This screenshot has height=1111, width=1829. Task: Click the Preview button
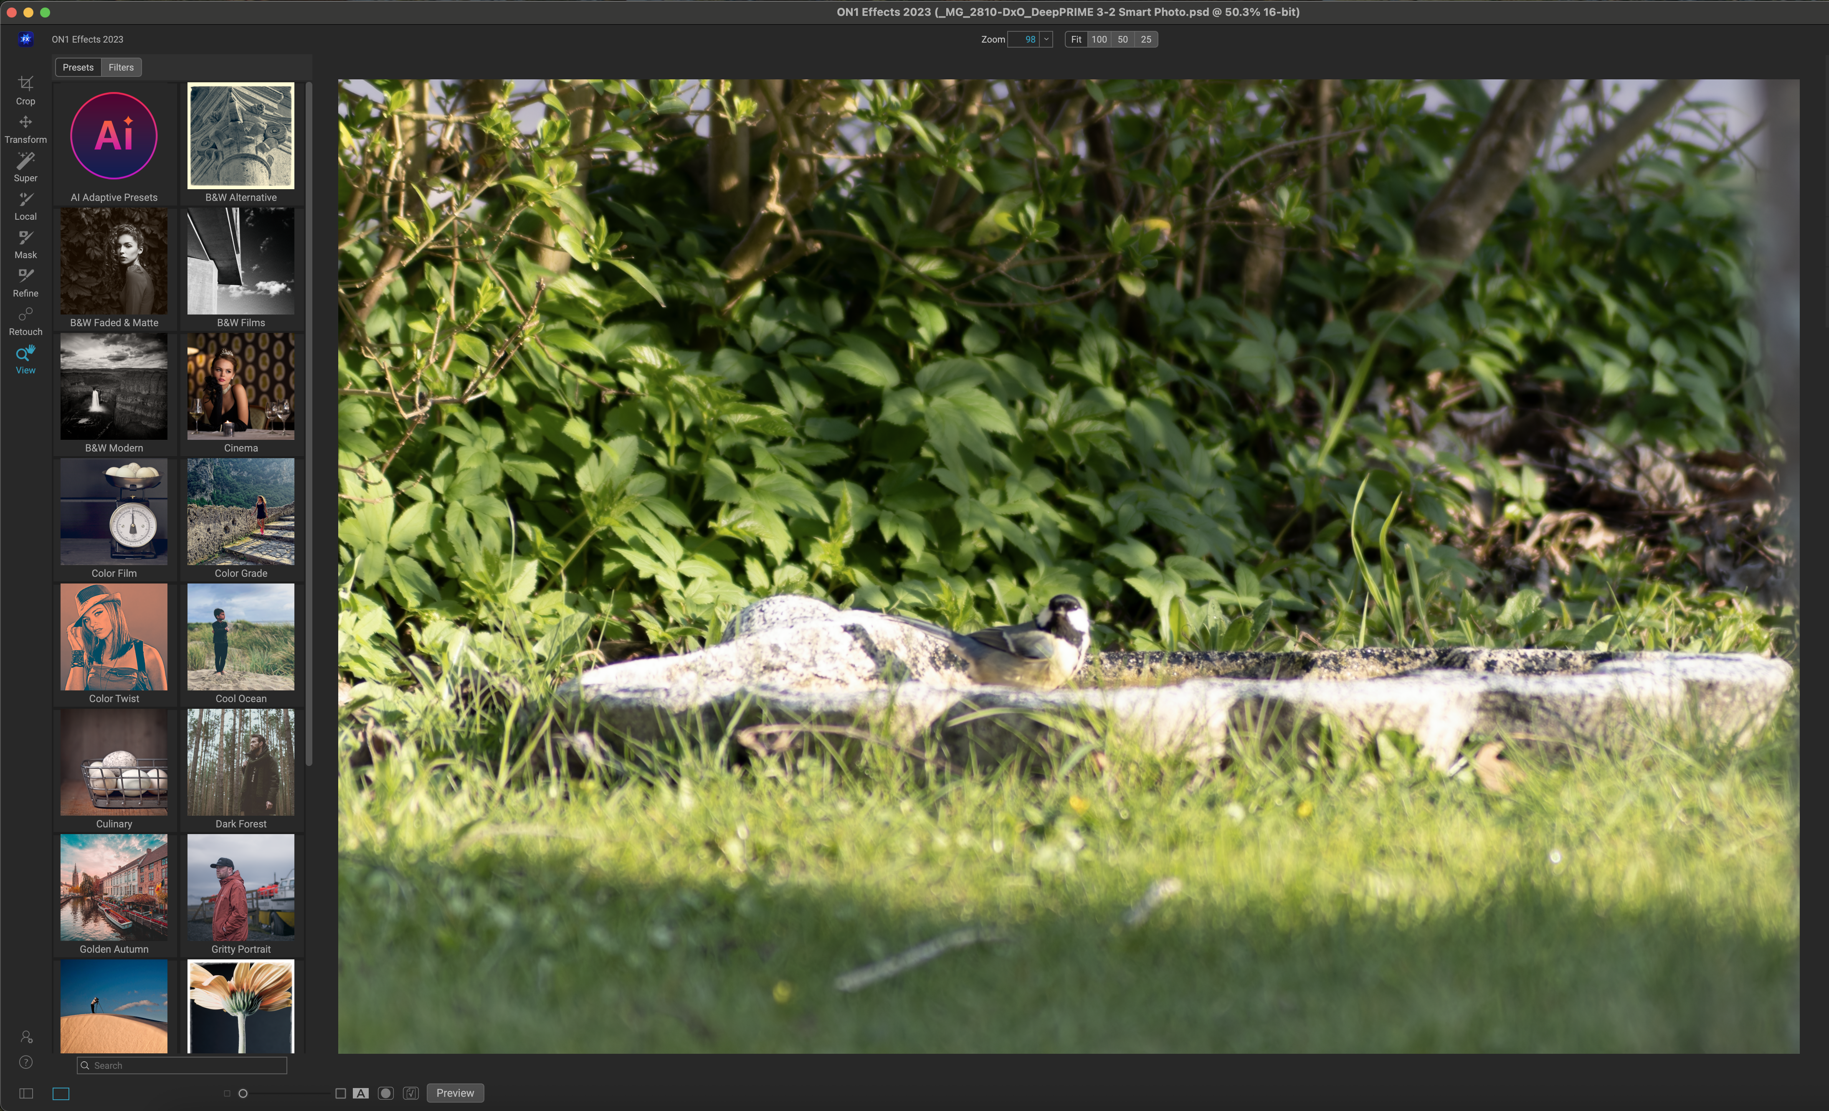454,1093
